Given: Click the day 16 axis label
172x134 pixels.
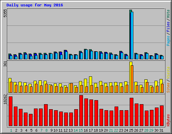Looking at the screenshot, I should 86,130.
